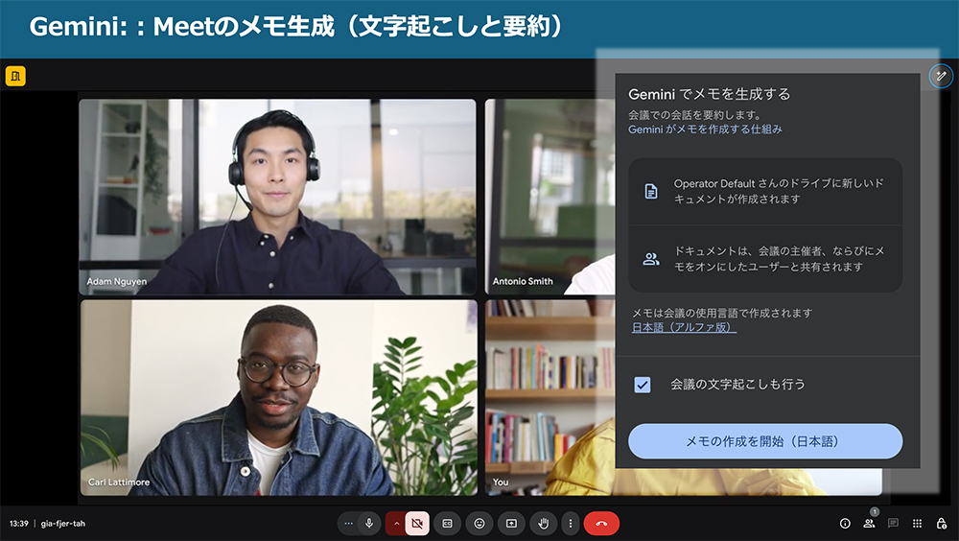Raise your hand
959x541 pixels.
pos(543,523)
